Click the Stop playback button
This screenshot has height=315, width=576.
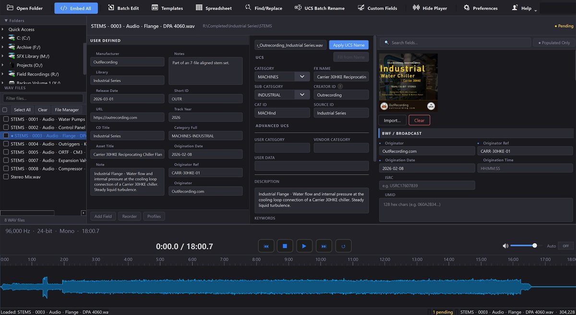pyautogui.click(x=285, y=246)
